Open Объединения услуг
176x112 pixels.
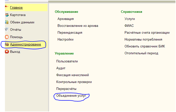pyautogui.click(x=71, y=96)
